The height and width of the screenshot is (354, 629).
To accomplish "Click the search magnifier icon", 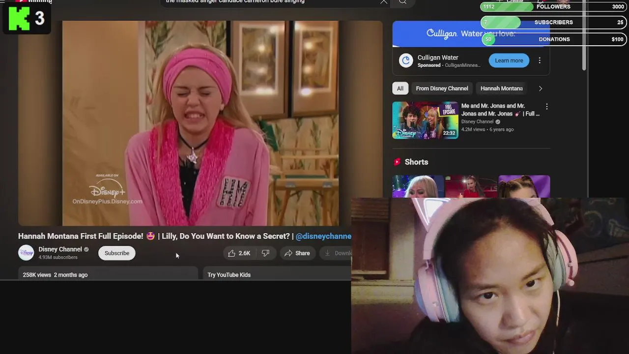I will click(x=402, y=2).
